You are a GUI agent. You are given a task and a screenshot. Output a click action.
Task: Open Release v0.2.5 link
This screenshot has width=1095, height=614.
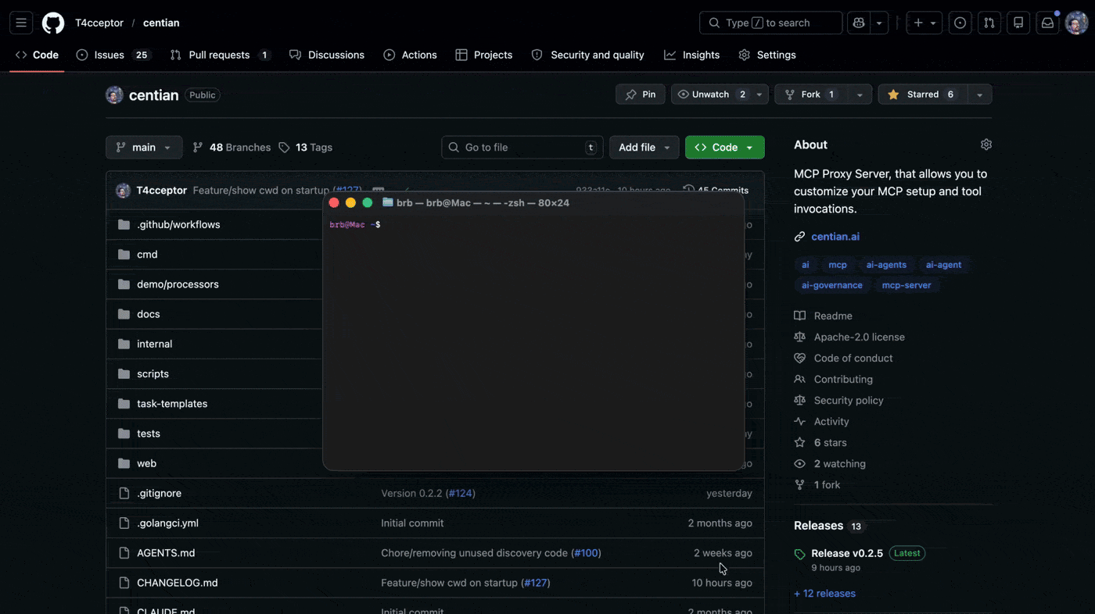pyautogui.click(x=847, y=553)
